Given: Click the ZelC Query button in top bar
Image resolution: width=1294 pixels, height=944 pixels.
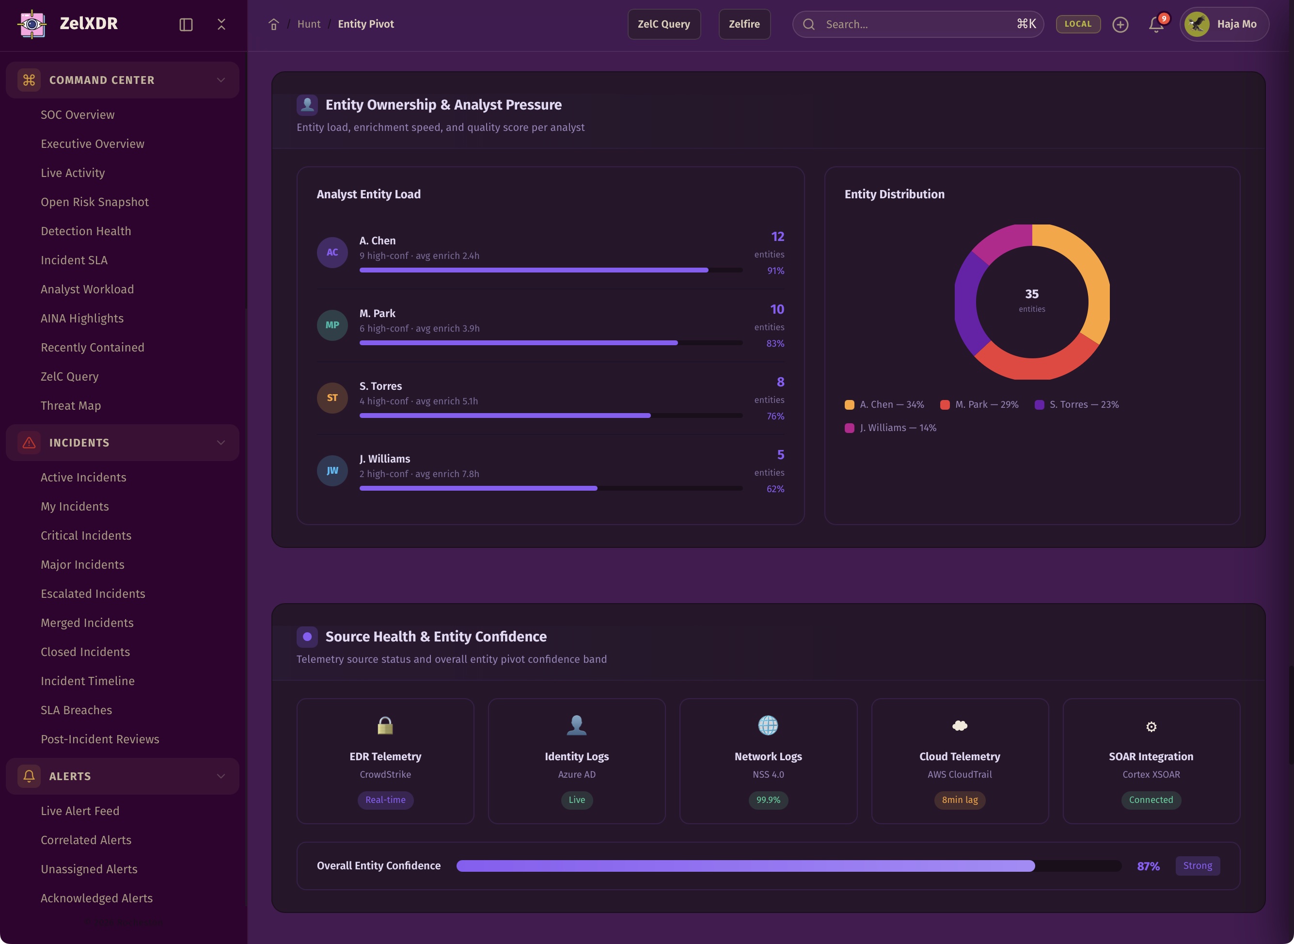Looking at the screenshot, I should click(663, 24).
